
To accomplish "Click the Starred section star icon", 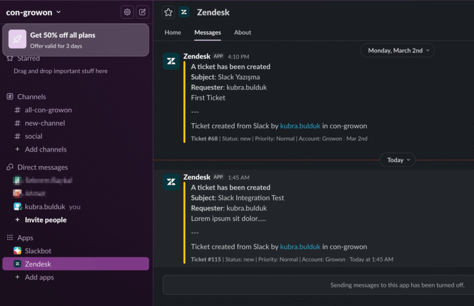I will point(10,58).
